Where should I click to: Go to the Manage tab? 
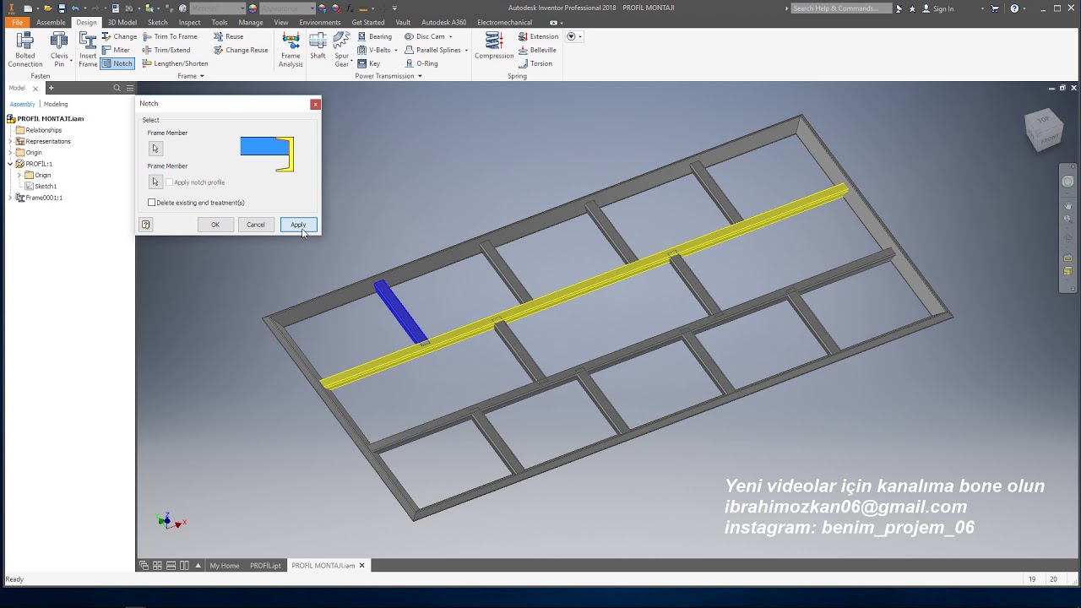(251, 22)
